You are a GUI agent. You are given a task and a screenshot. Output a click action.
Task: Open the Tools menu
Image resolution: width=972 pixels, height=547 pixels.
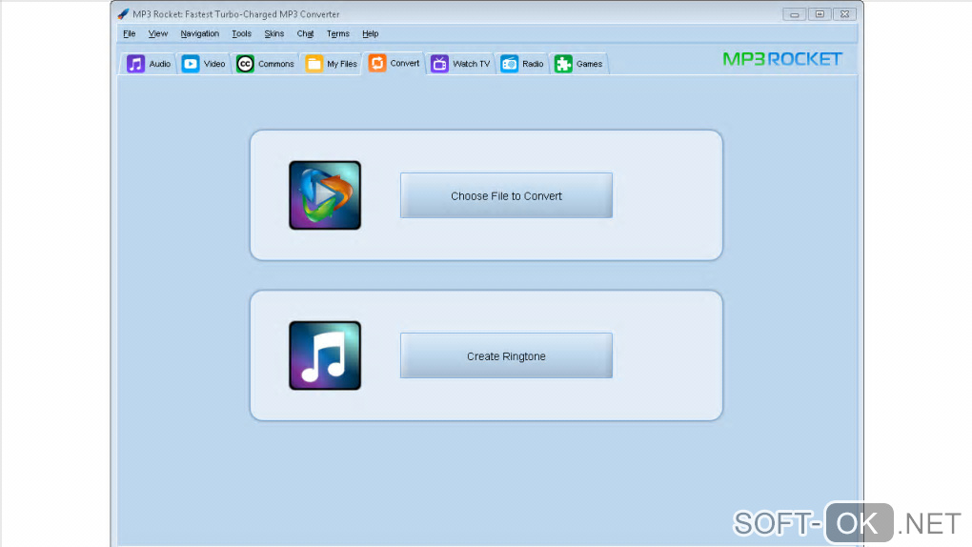[x=242, y=33]
